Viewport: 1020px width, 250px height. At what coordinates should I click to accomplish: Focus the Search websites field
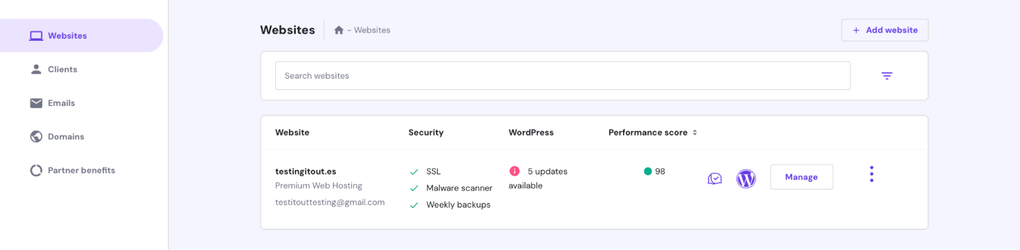pos(562,76)
